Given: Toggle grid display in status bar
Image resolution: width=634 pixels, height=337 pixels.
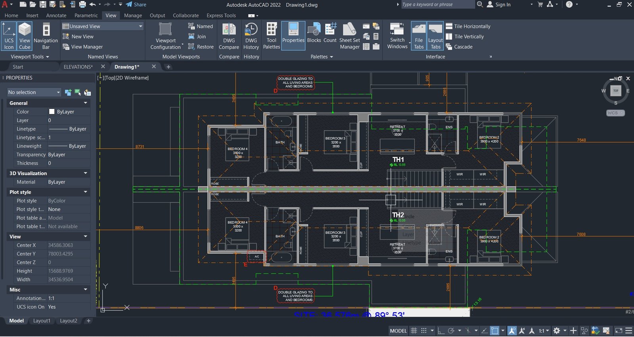Looking at the screenshot, I should [x=414, y=331].
